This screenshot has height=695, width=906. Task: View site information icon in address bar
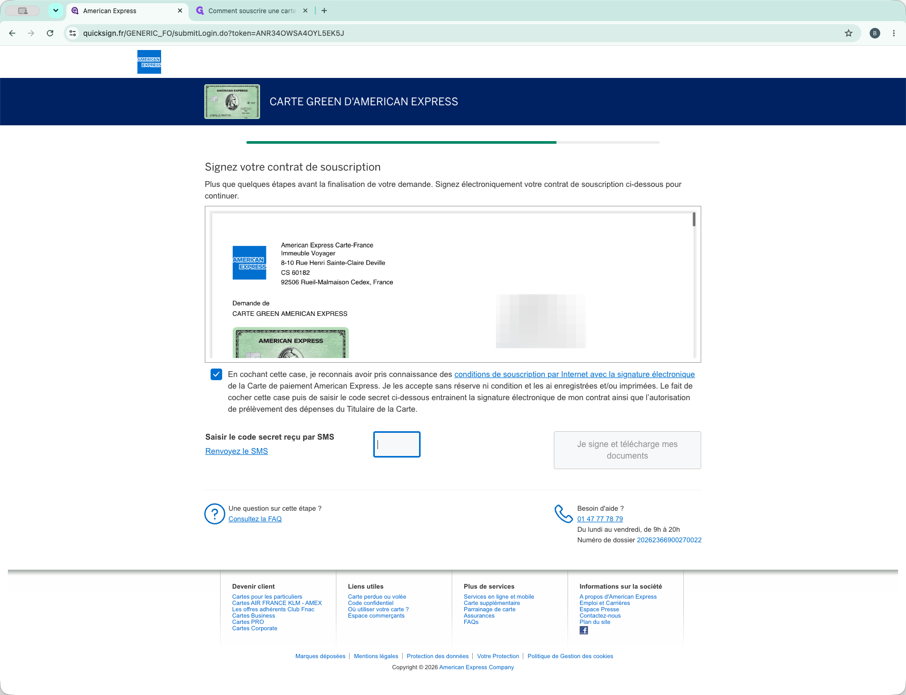[73, 33]
